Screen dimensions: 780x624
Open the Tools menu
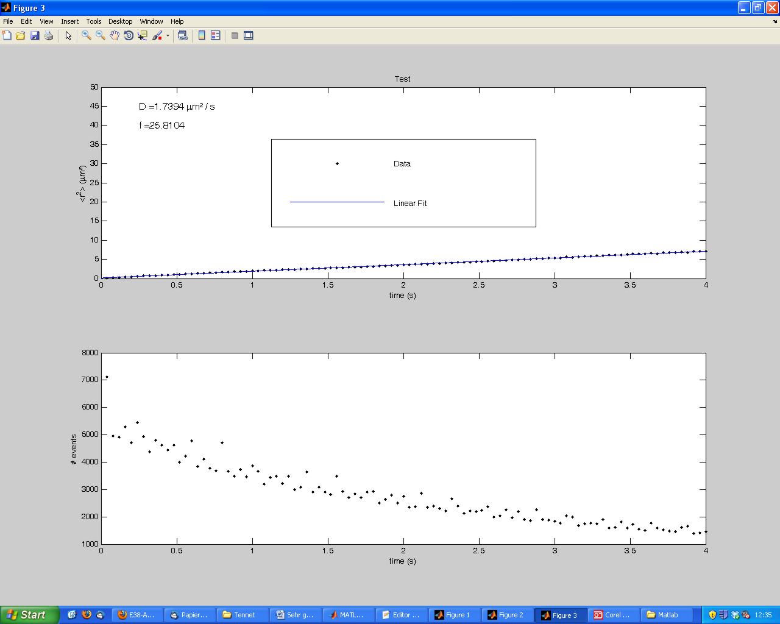coord(93,21)
